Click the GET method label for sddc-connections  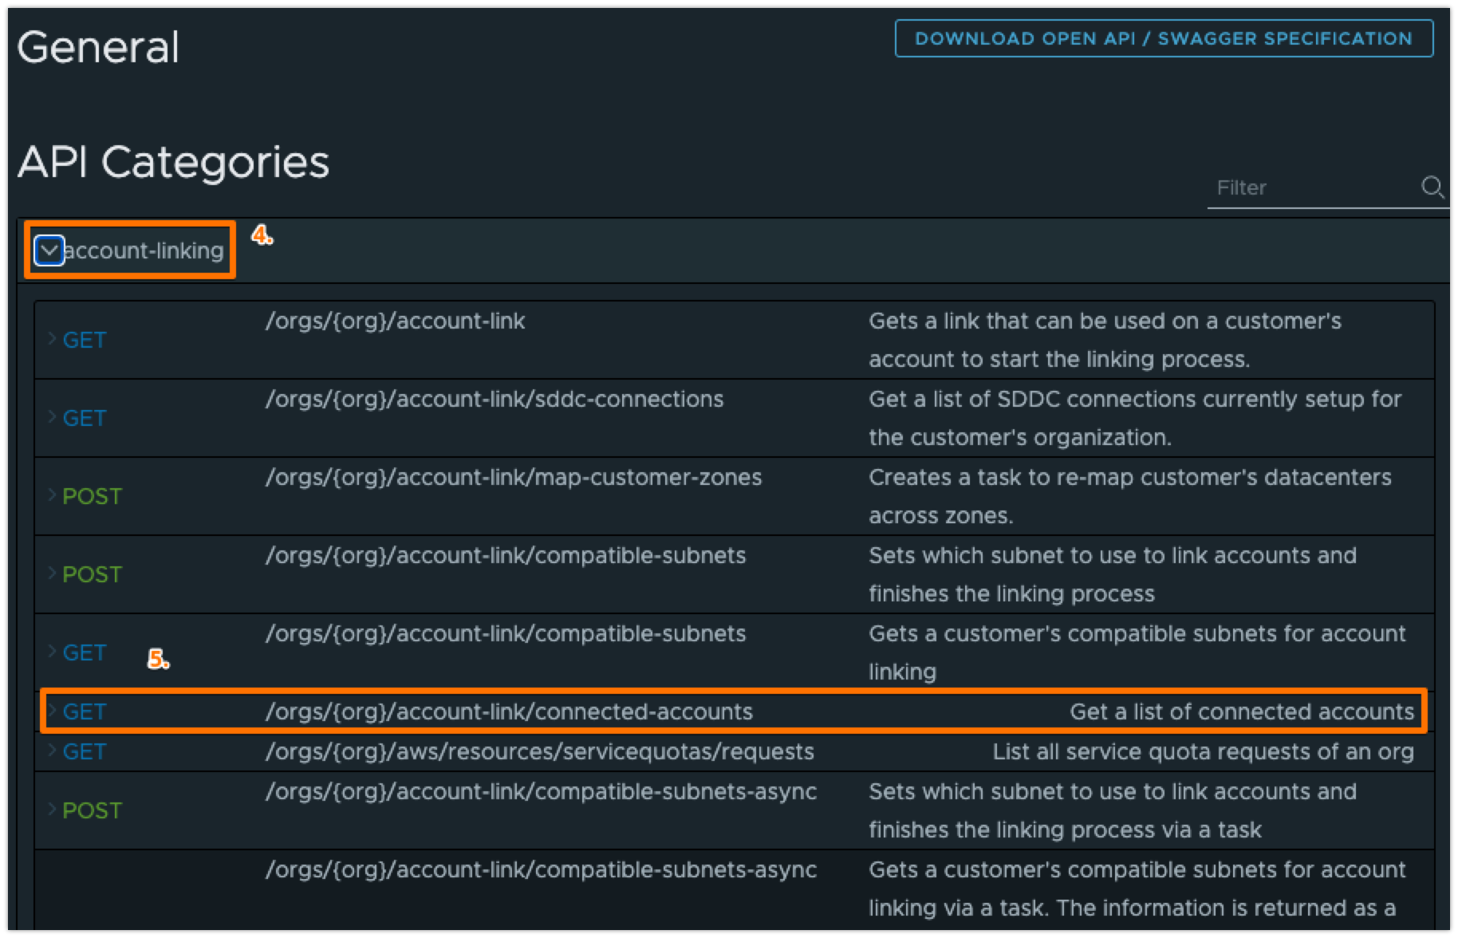pos(85,418)
